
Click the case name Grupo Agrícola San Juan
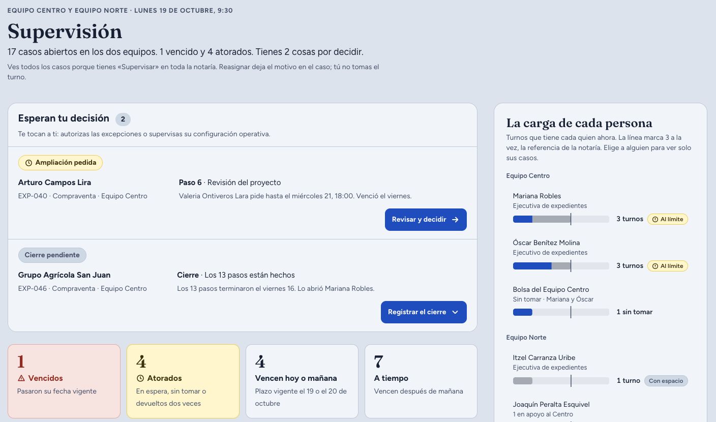pos(64,275)
